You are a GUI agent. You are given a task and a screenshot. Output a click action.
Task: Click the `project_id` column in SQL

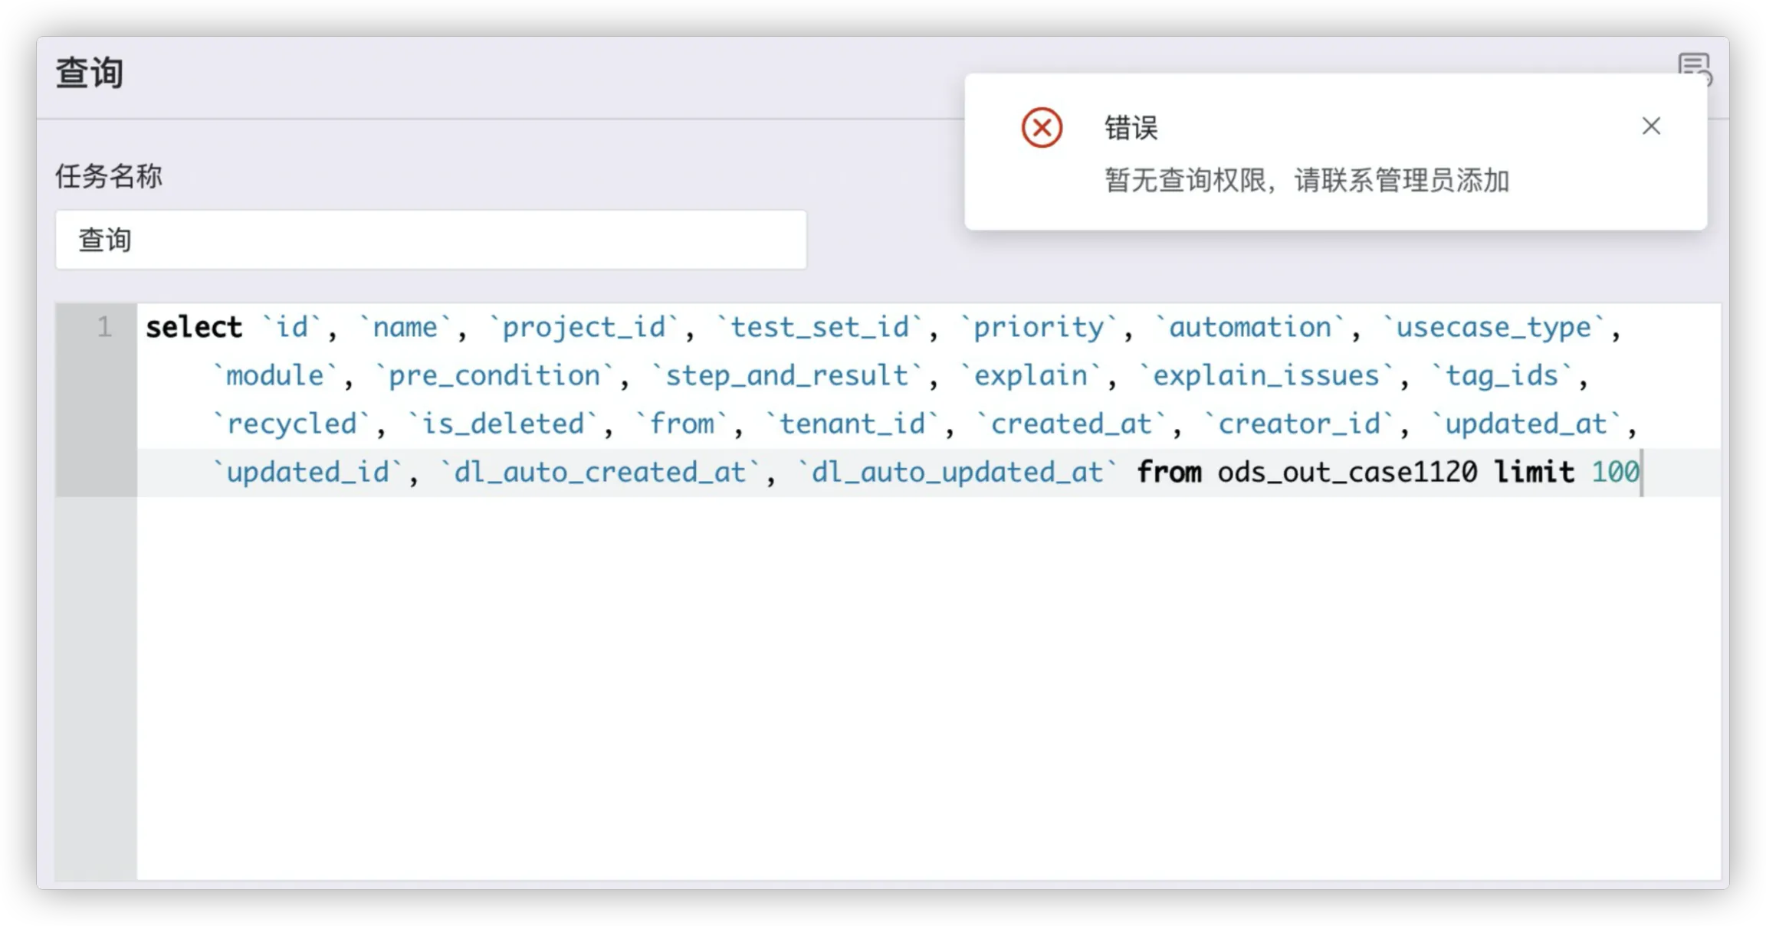(584, 328)
